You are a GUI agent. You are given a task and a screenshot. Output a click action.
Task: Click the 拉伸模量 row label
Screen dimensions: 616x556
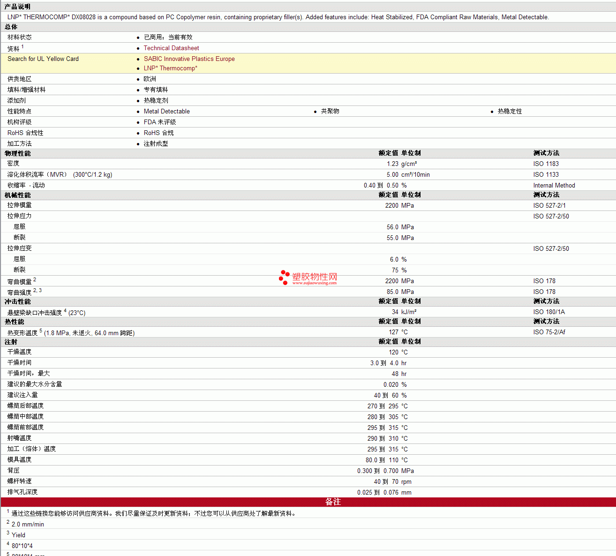tap(19, 205)
